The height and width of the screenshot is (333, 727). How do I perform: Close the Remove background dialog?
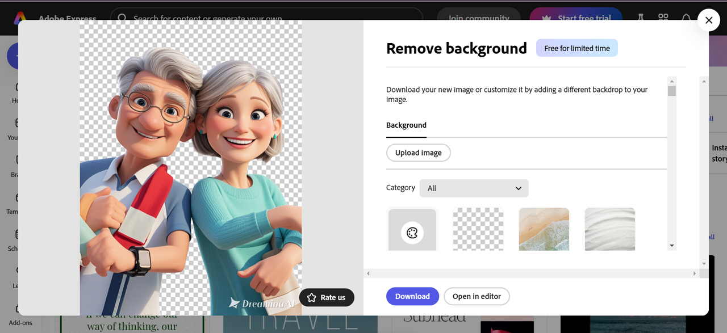[708, 20]
